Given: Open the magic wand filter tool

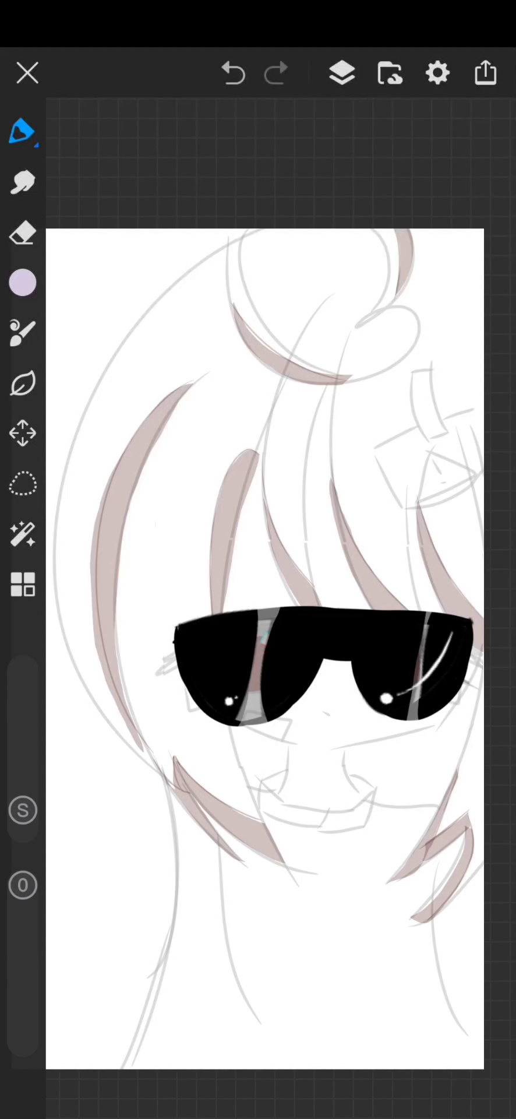Looking at the screenshot, I should pos(23,534).
